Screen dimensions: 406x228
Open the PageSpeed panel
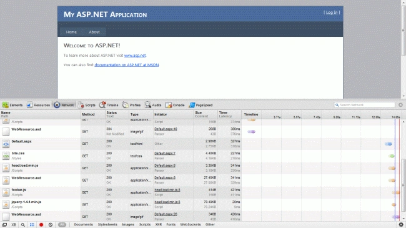[201, 105]
